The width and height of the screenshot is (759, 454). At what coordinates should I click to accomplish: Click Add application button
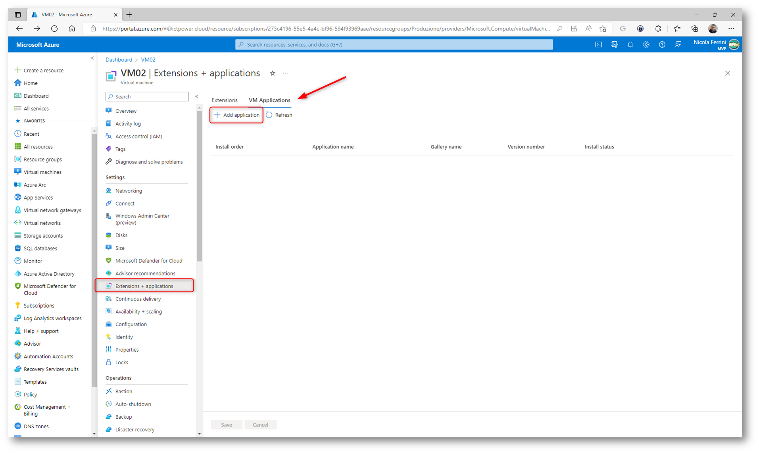click(x=236, y=115)
